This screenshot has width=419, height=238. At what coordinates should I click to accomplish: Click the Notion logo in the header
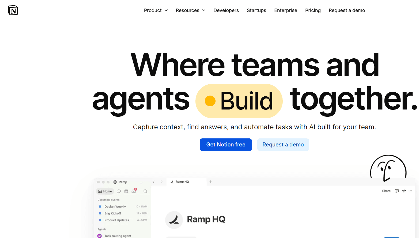(13, 10)
